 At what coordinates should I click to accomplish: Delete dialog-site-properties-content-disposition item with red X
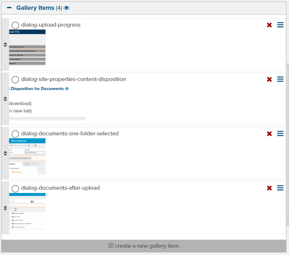click(269, 79)
